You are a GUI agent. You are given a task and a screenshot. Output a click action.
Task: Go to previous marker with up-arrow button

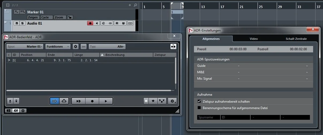click(x=10, y=101)
